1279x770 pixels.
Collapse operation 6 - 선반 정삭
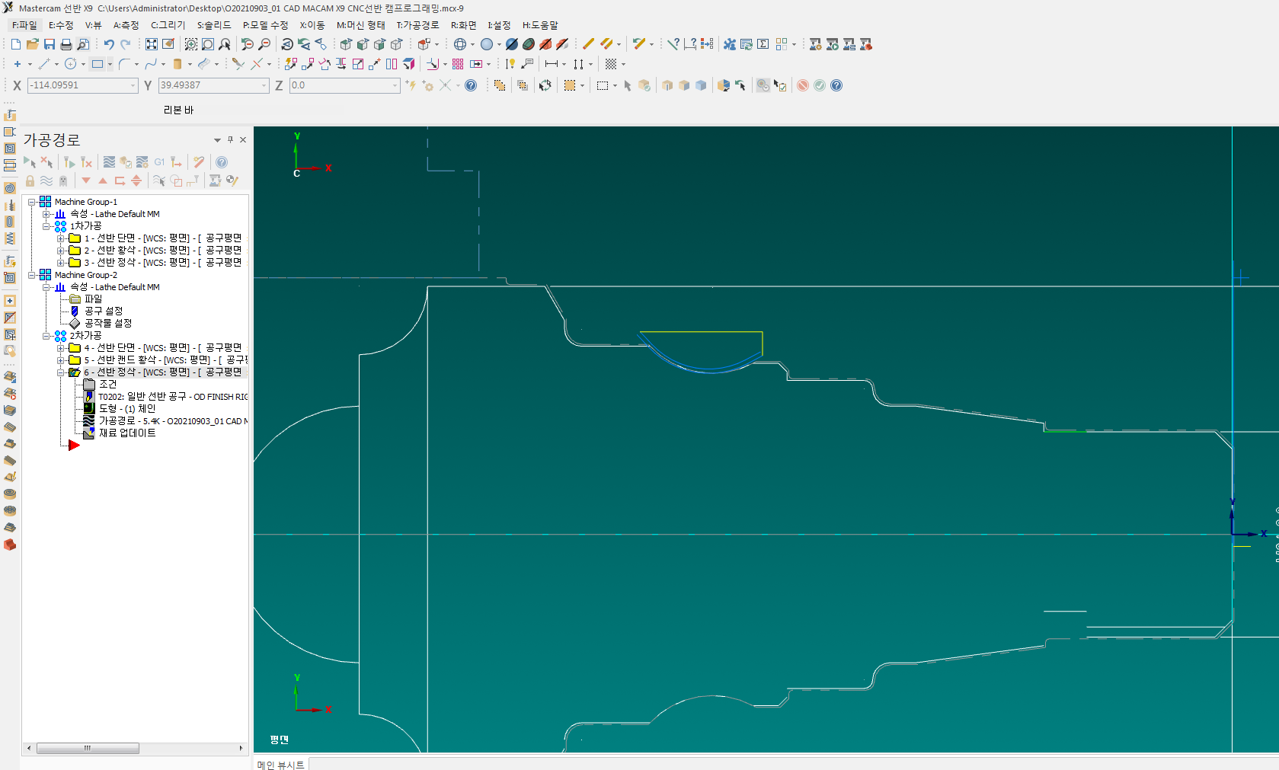tap(61, 372)
